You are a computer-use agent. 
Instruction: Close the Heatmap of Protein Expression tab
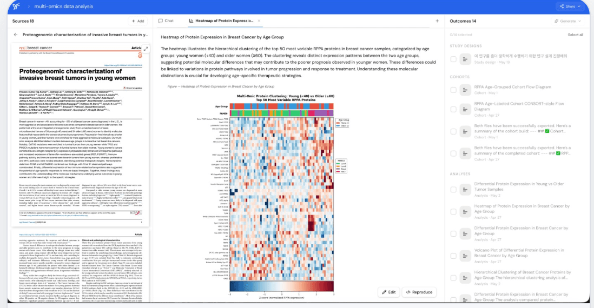coord(259,21)
